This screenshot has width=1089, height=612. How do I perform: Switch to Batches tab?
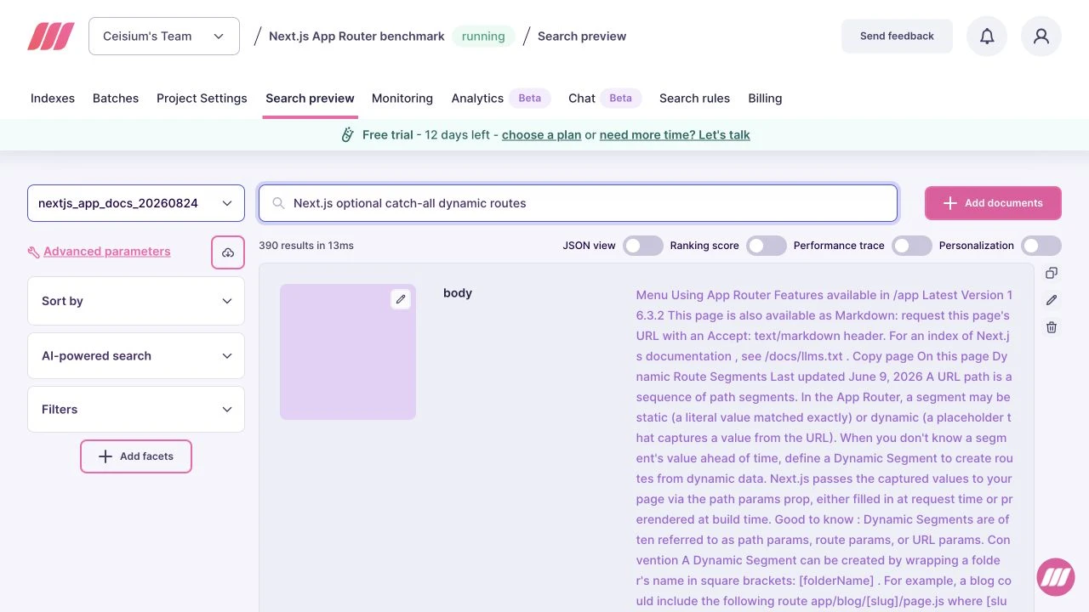pos(116,99)
